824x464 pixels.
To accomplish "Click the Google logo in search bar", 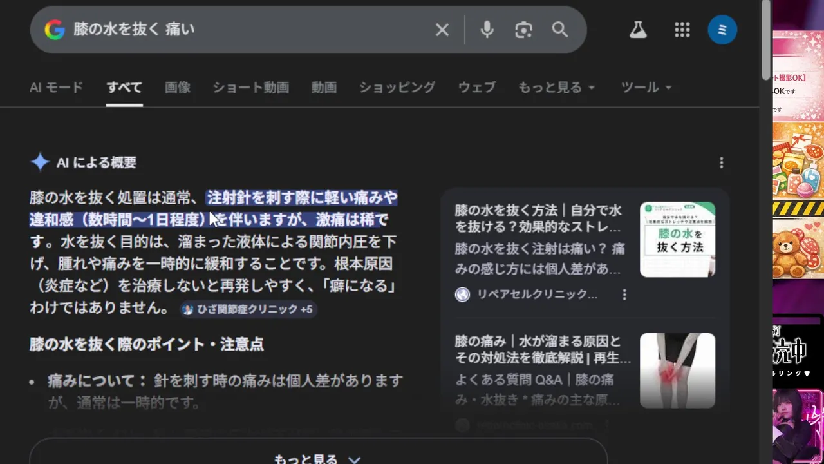I will point(55,30).
